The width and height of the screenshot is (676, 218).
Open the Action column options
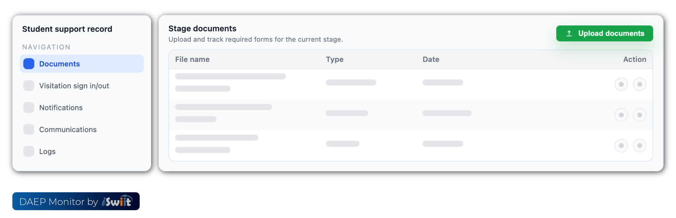634,59
